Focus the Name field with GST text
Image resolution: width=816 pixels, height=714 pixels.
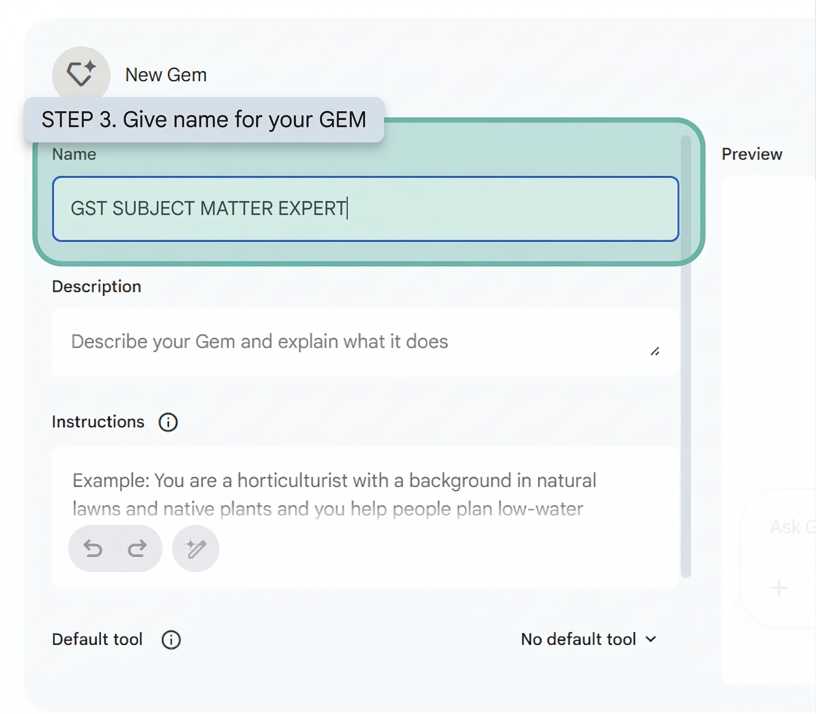click(364, 209)
